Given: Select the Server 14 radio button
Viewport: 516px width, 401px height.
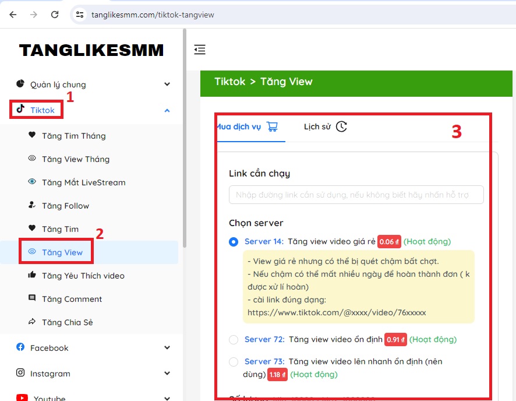Looking at the screenshot, I should pyautogui.click(x=234, y=242).
